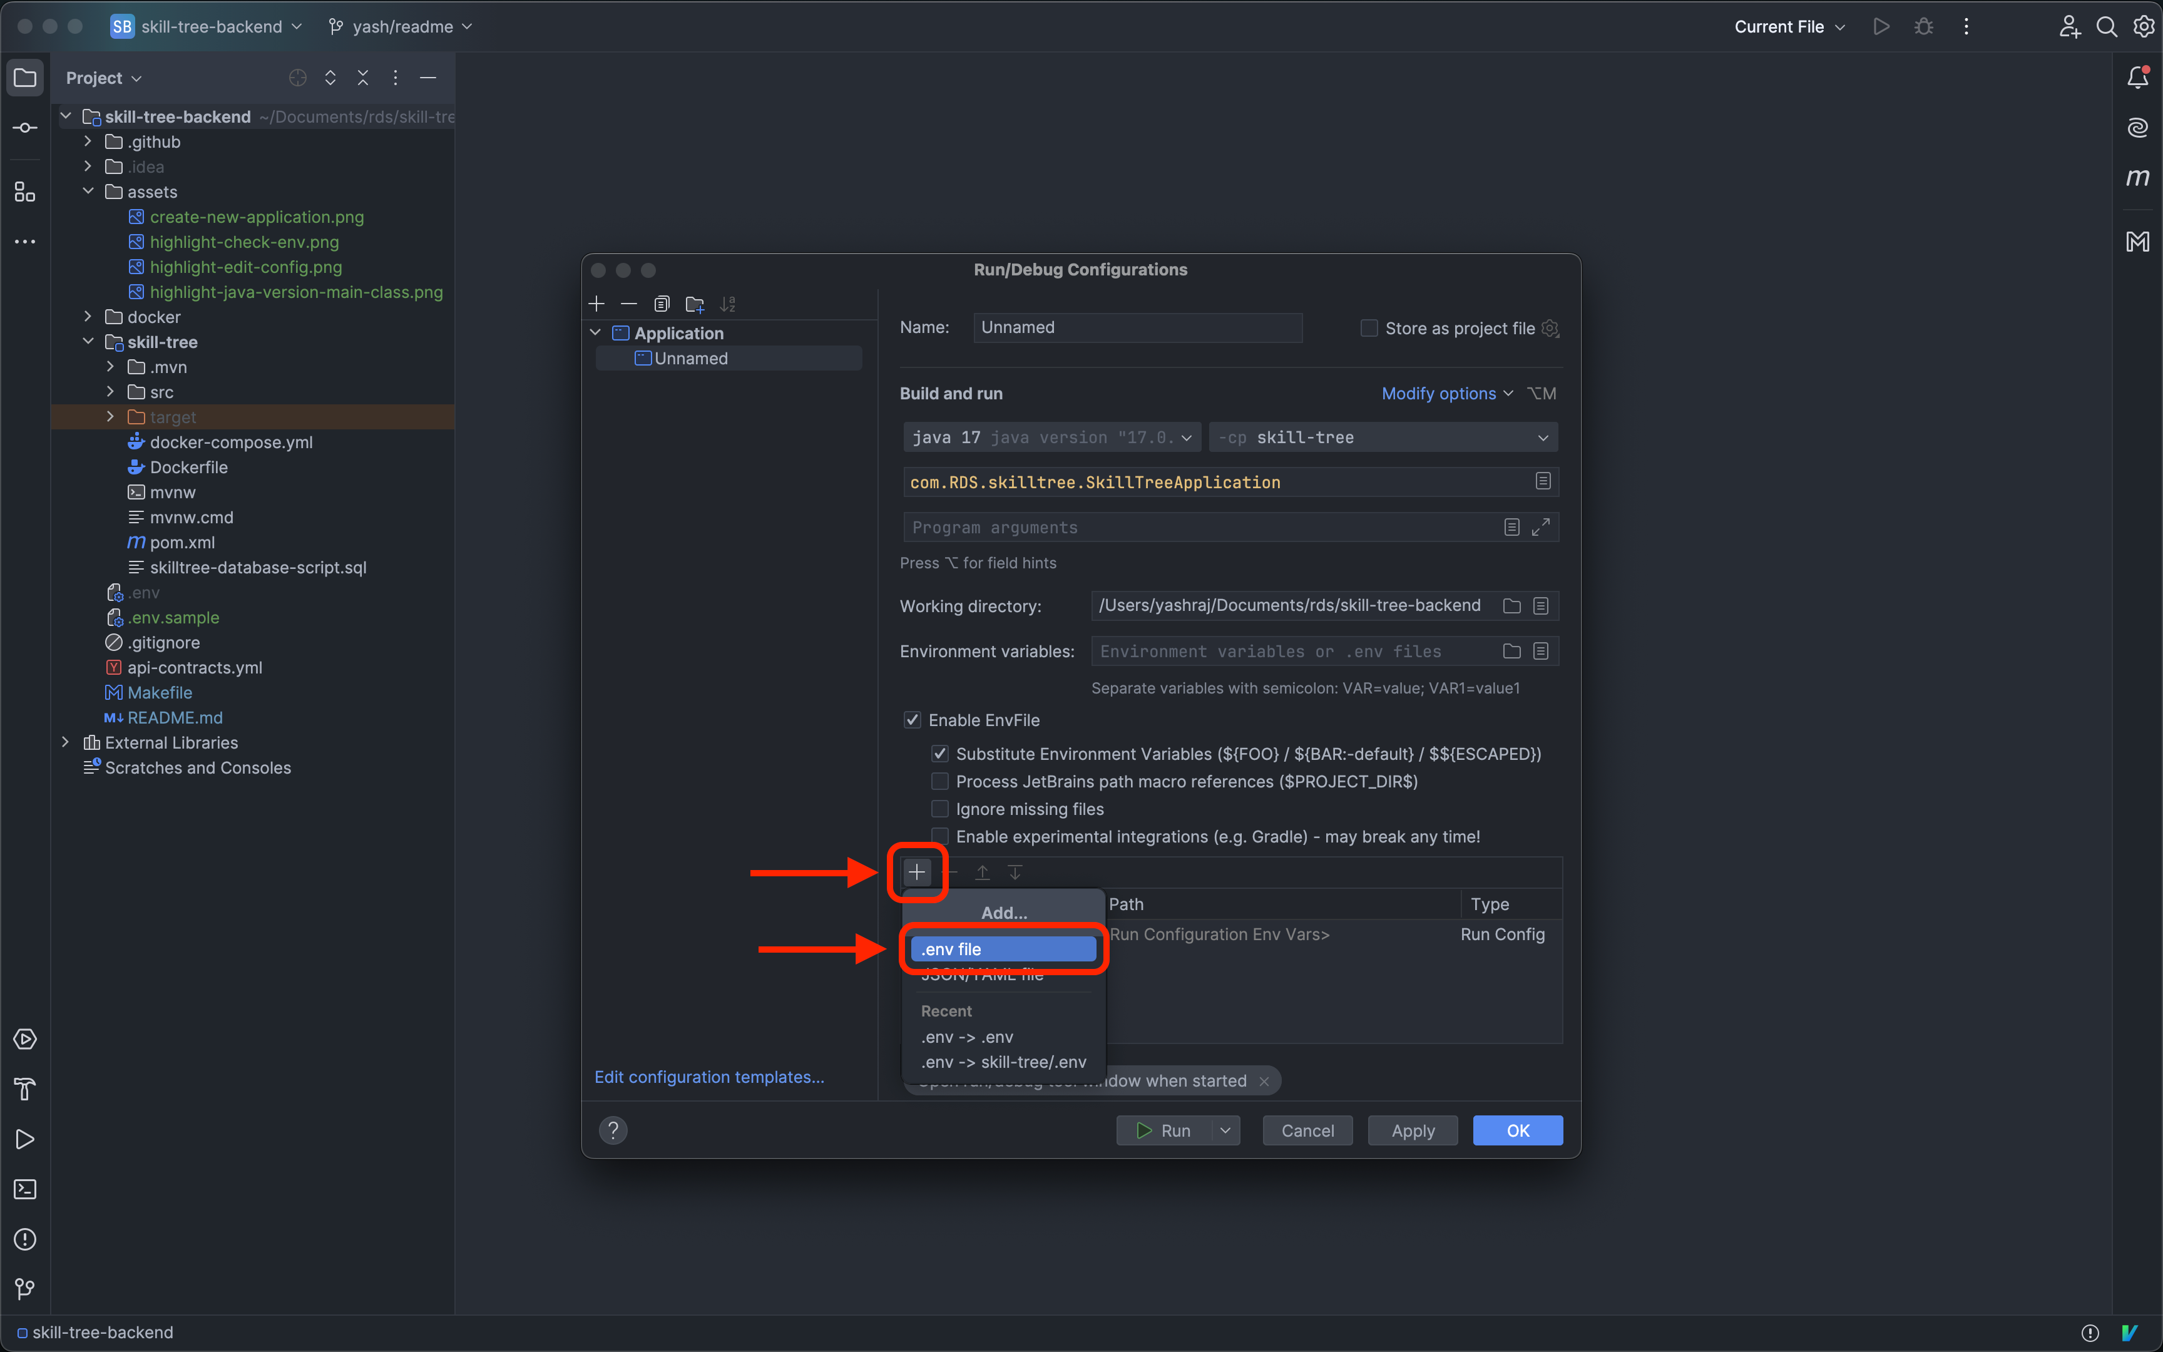The image size is (2163, 1352).
Task: Open the Run button dropdown arrow
Action: tap(1225, 1131)
